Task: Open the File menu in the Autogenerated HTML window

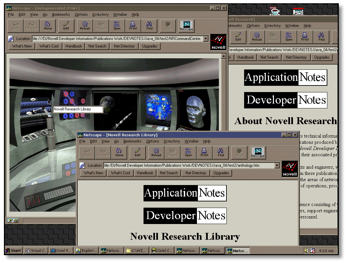Action: 10,14
